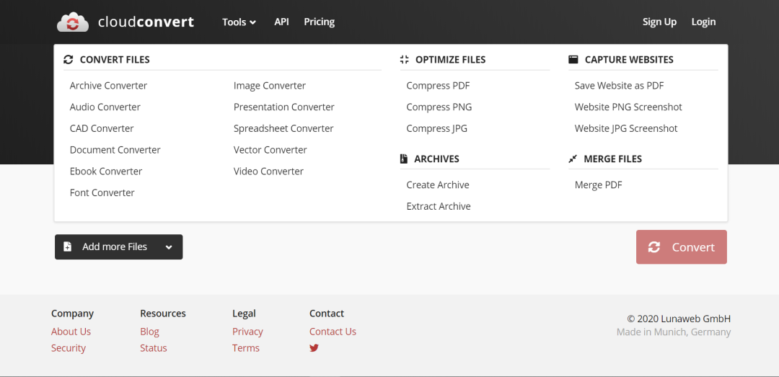Click the Capture Websites heading
This screenshot has height=377, width=779.
pos(629,60)
